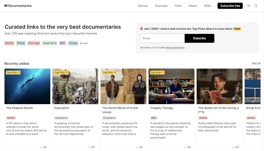Image resolution: width=264 pixels, height=151 pixels.
Task: Click the Rocumentaries logo icon
Action: pos(6,6)
